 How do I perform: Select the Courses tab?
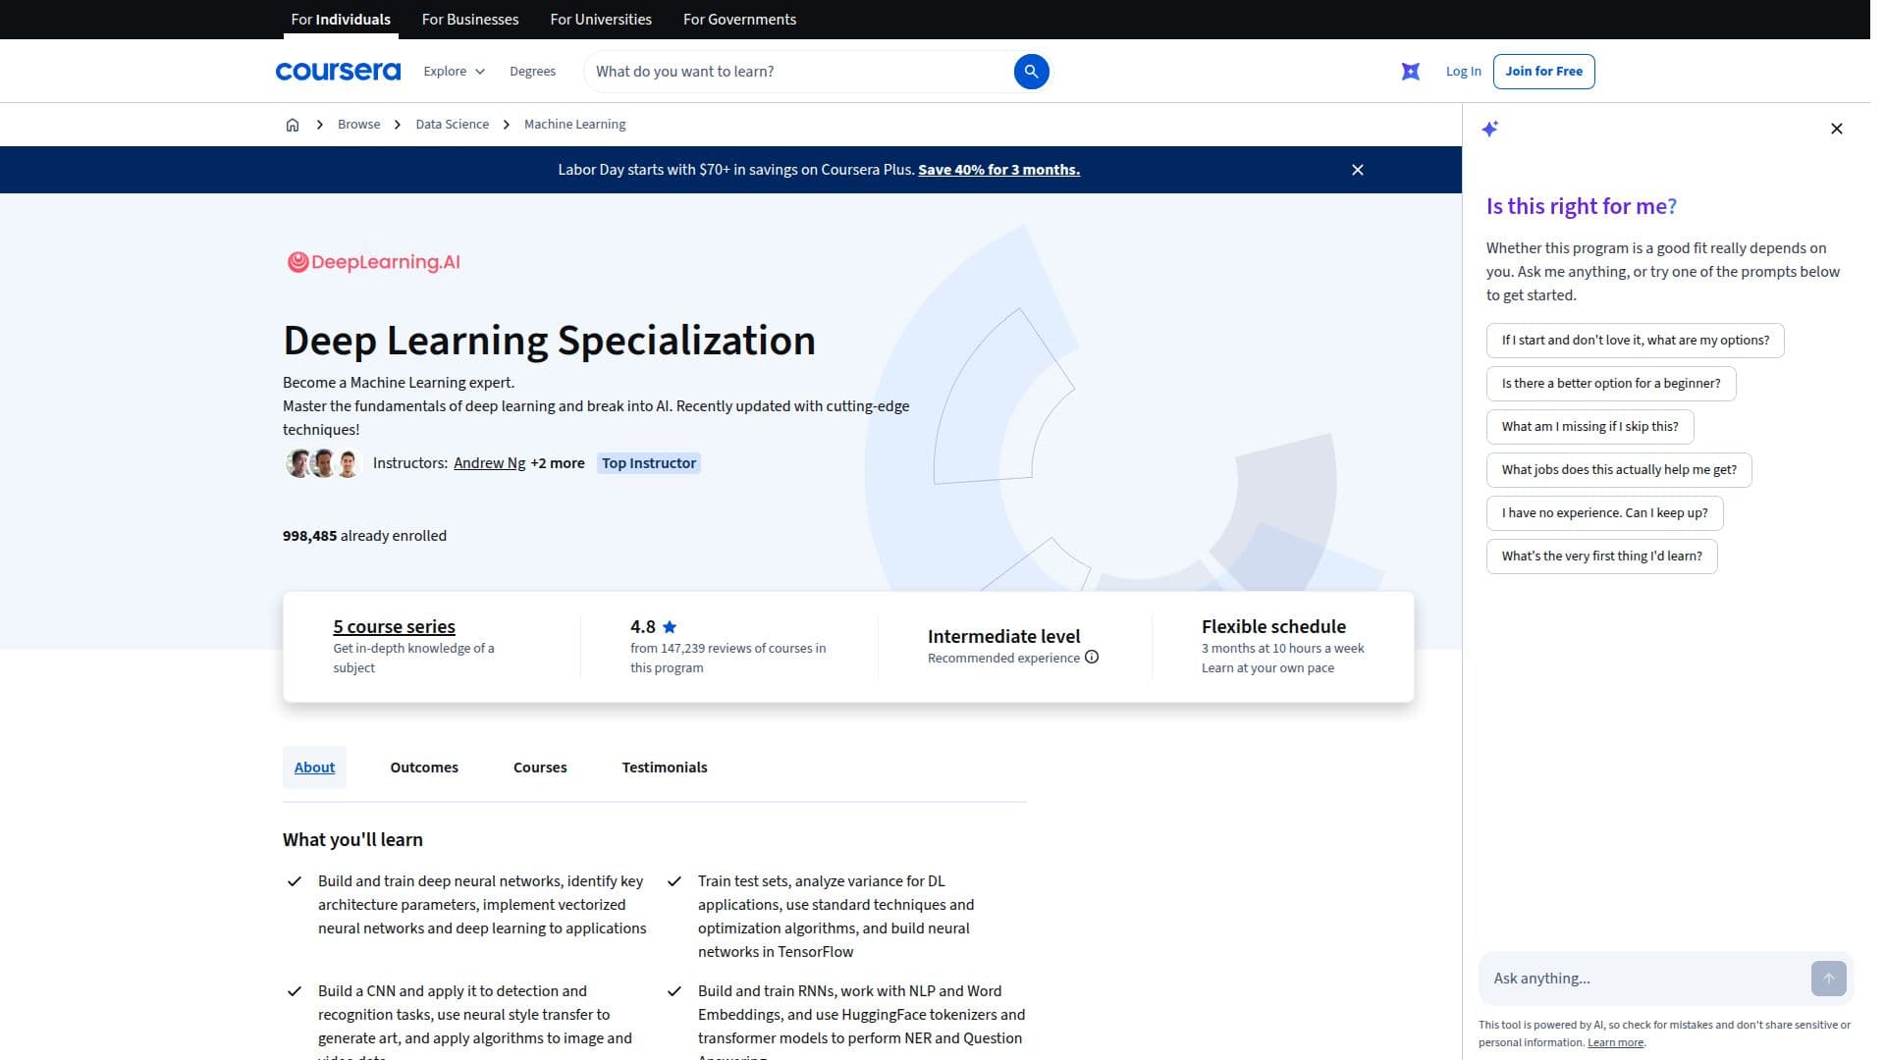(540, 768)
